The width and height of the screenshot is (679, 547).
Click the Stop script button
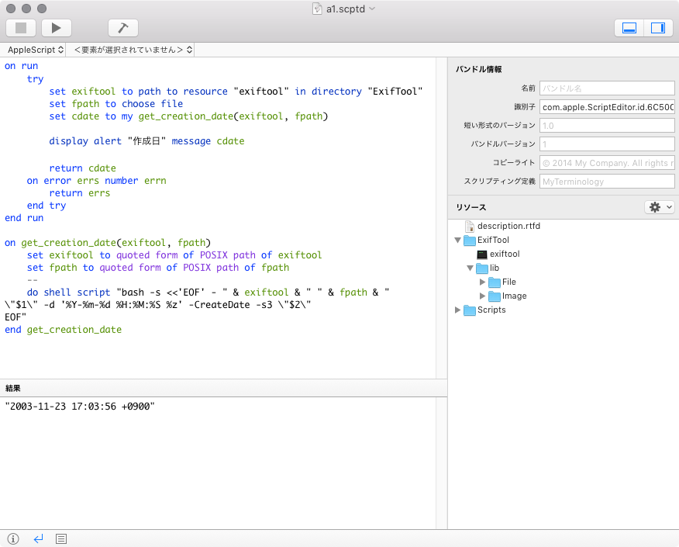click(x=21, y=28)
